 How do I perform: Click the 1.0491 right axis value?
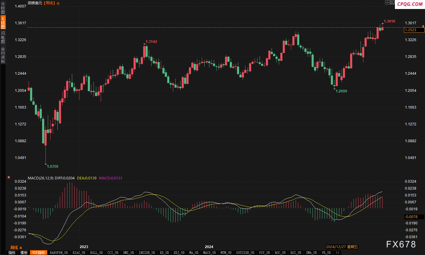pyautogui.click(x=411, y=158)
